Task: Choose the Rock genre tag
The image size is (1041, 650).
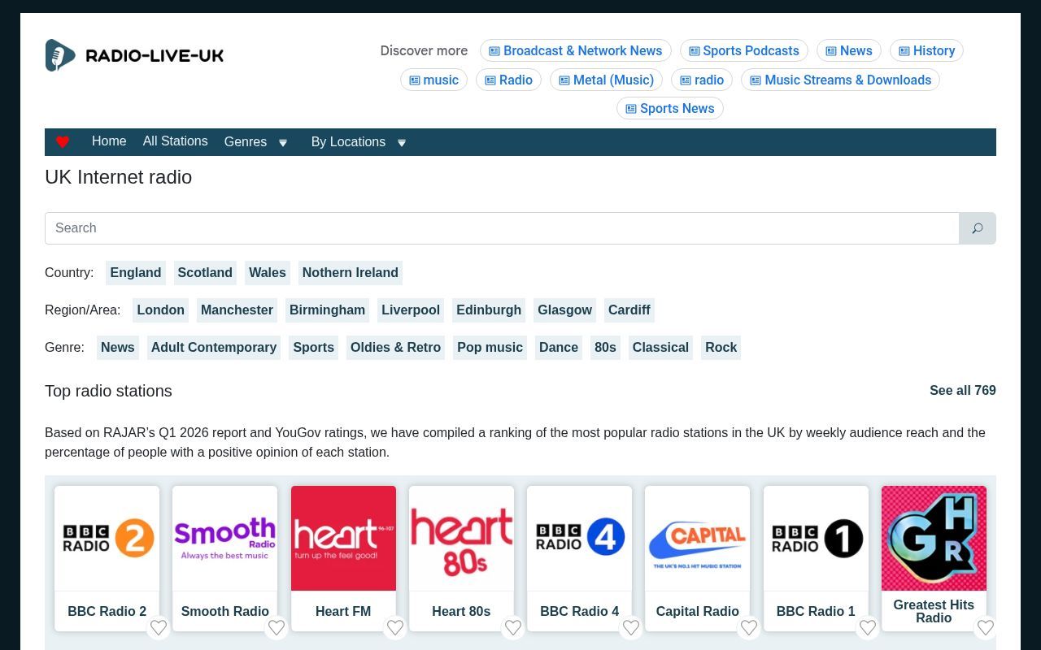Action: [x=721, y=348]
